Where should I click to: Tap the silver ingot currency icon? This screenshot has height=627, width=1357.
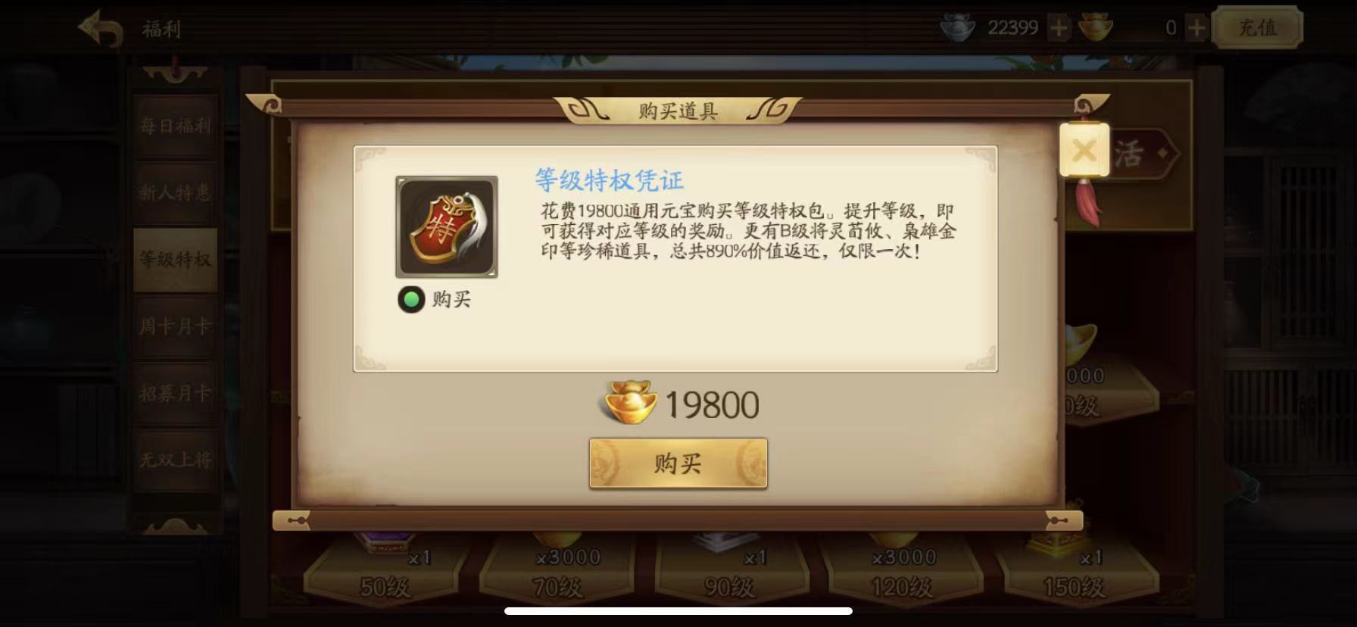pos(958,29)
